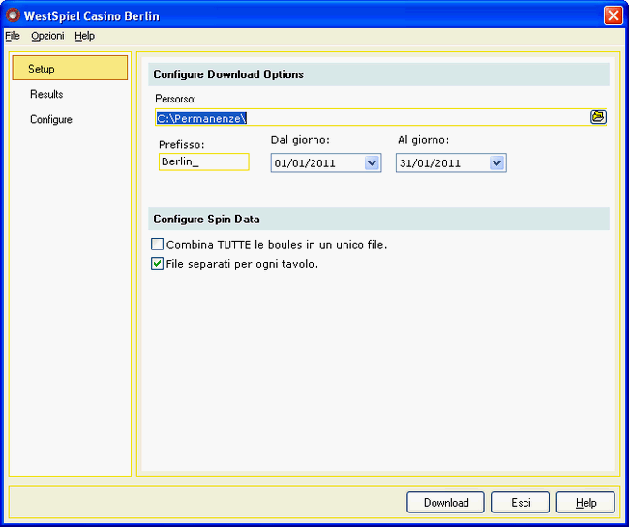Open the Opzioni menu
Screen dimensions: 629x527
[x=47, y=36]
